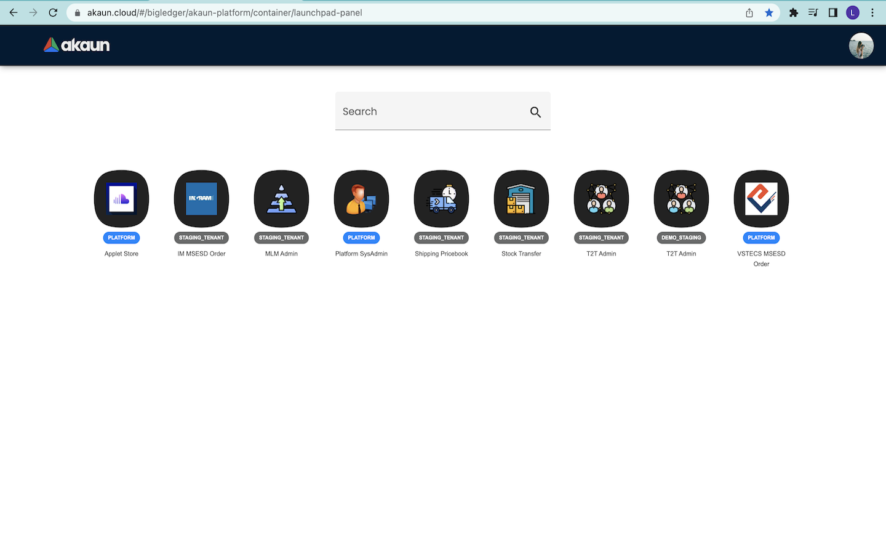Click STAGING_TENANT badge above Shipping Pricebook
This screenshot has height=554, width=886.
(441, 238)
